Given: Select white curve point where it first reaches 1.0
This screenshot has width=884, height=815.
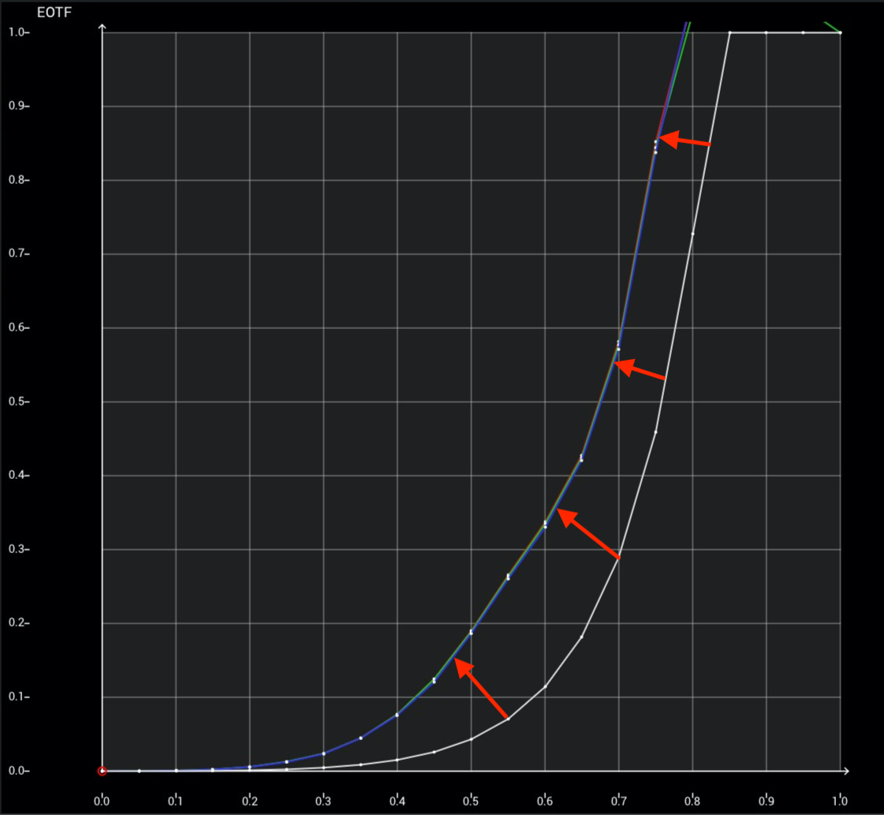Looking at the screenshot, I should click(729, 32).
